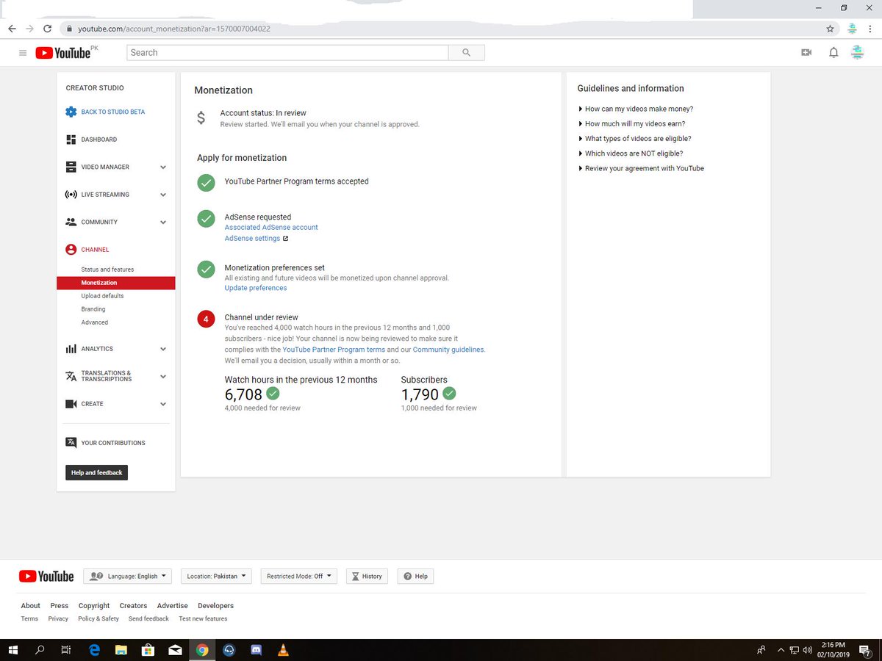Open VLC from the taskbar

point(283,650)
